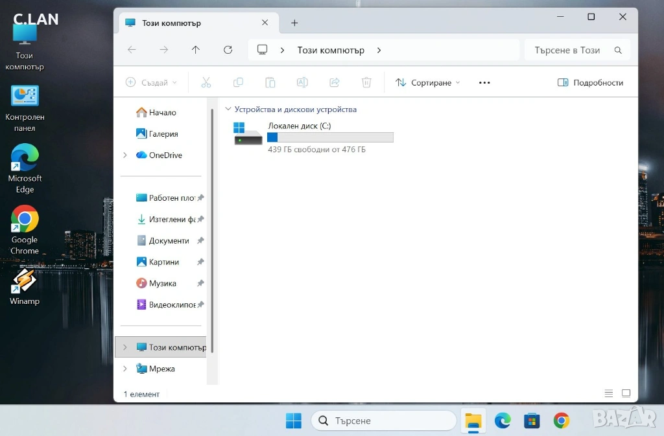Expand the OneDrive tree node
This screenshot has width=664, height=436.
coord(125,155)
